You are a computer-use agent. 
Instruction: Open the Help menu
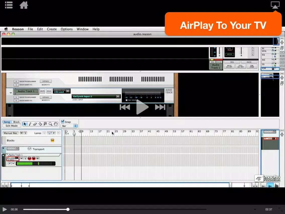[x=96, y=29]
